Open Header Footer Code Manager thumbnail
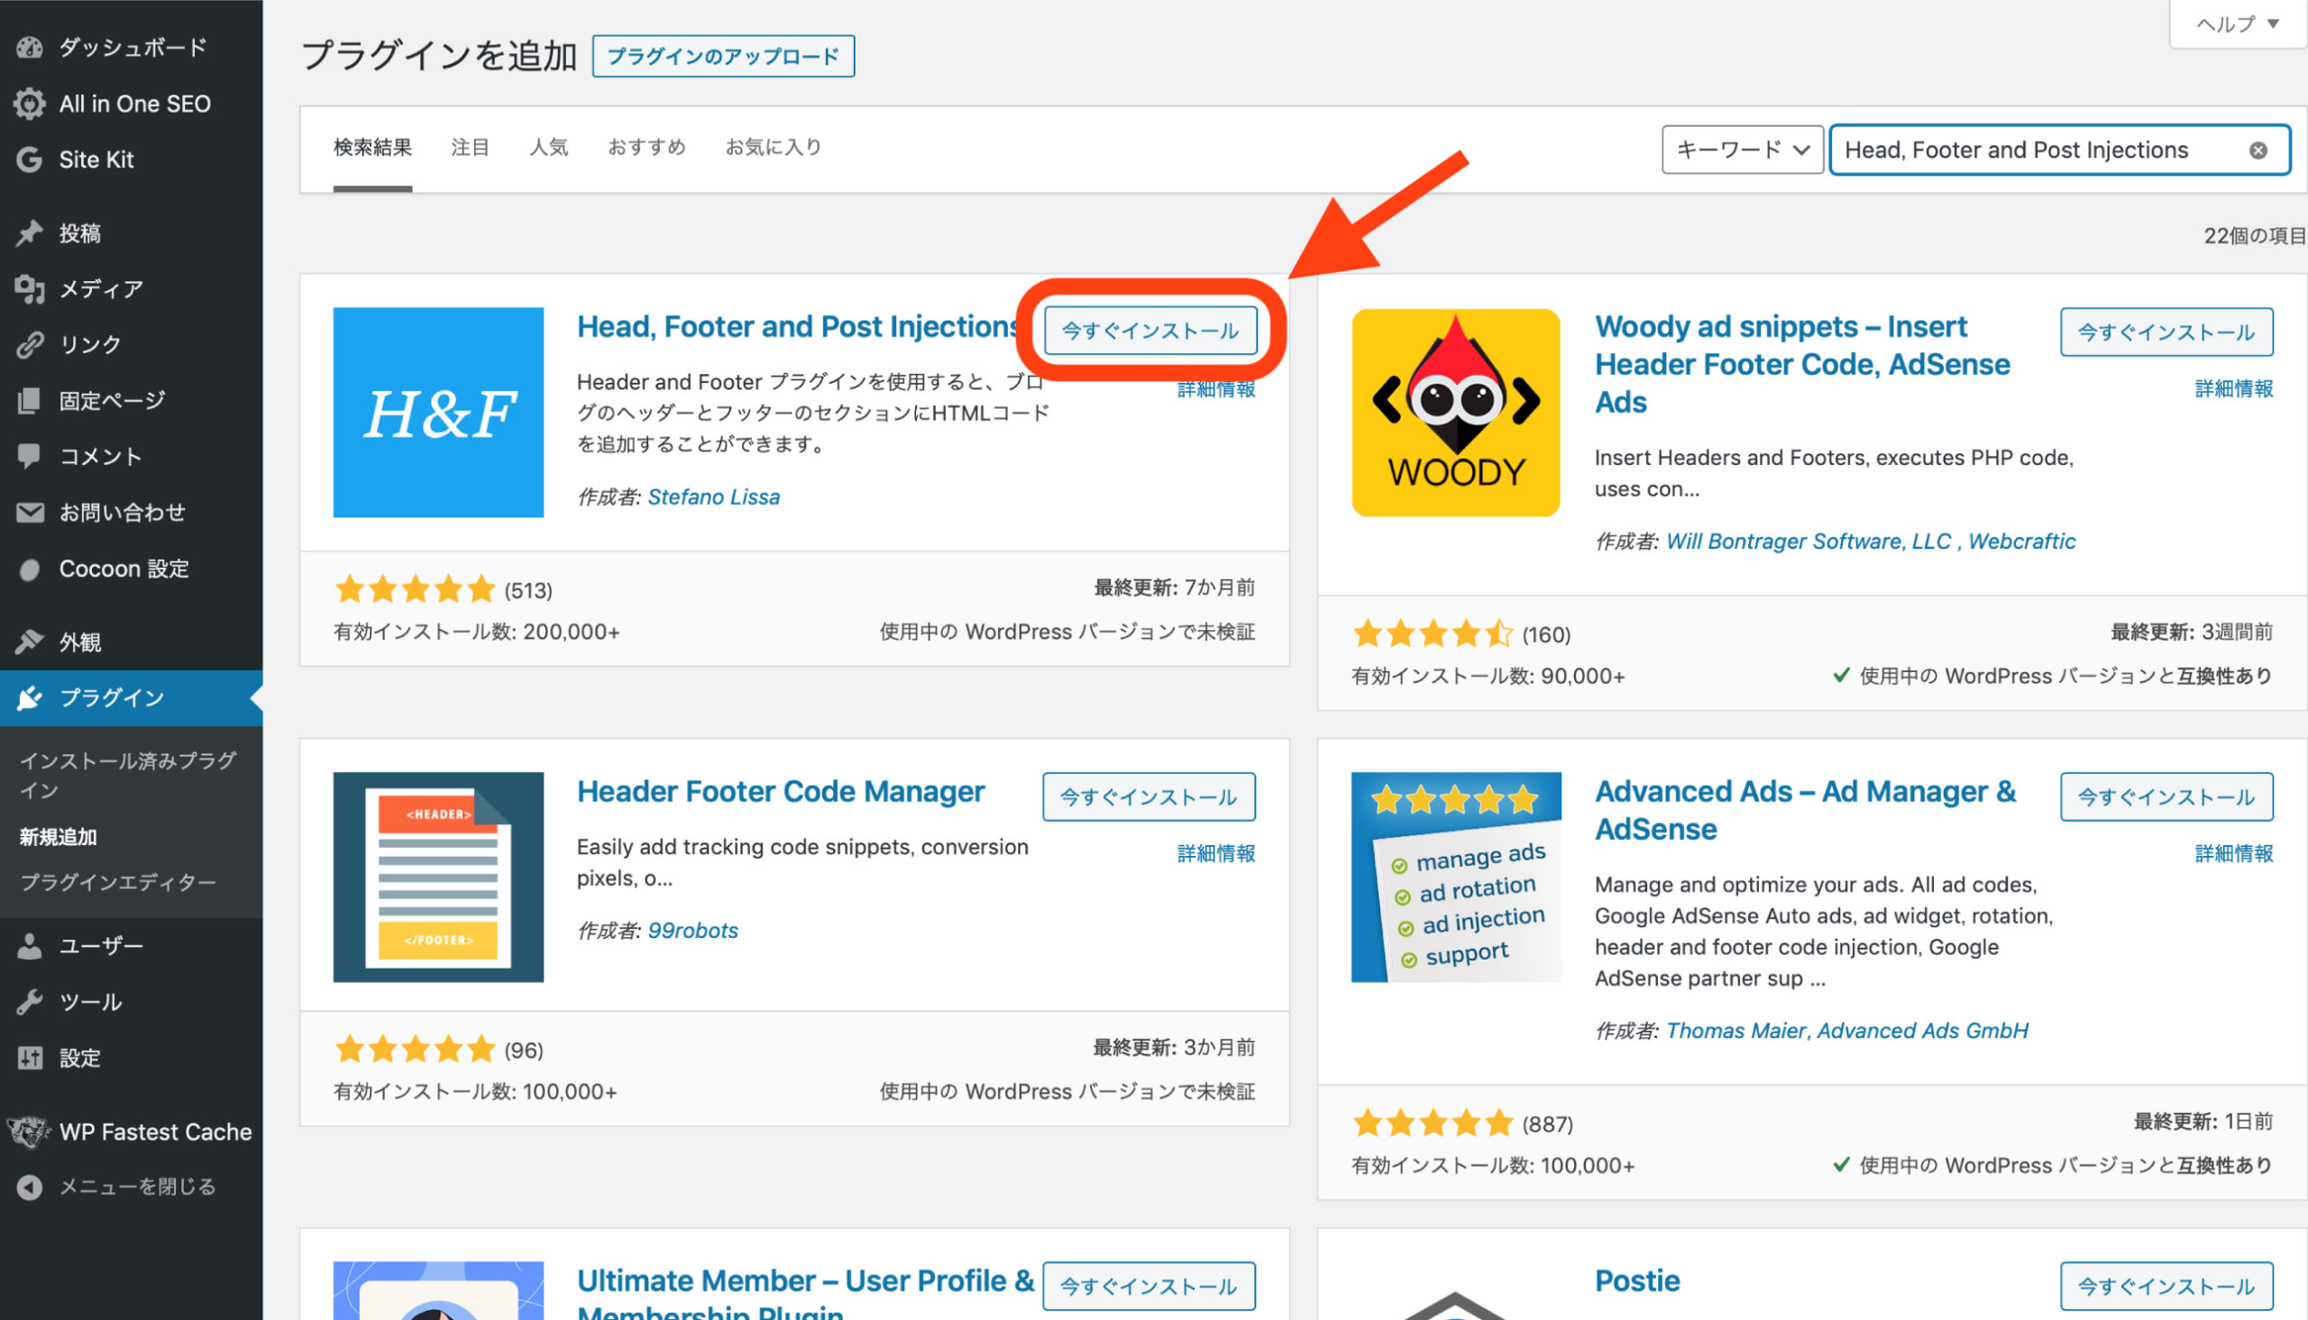2308x1320 pixels. (x=438, y=877)
